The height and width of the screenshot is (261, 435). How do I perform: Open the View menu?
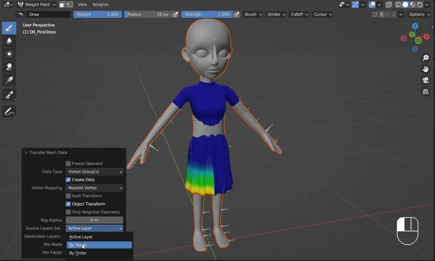click(82, 5)
